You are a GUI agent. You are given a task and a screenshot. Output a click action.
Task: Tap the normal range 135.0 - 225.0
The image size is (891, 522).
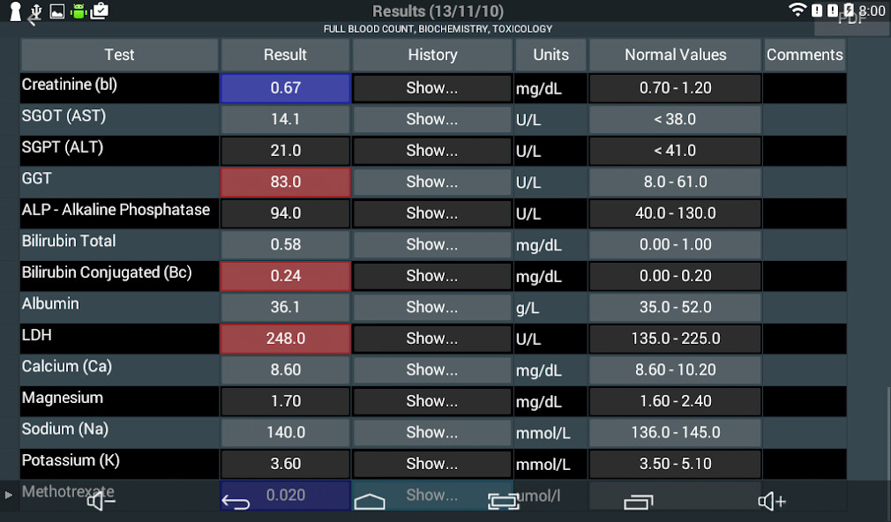tap(675, 339)
